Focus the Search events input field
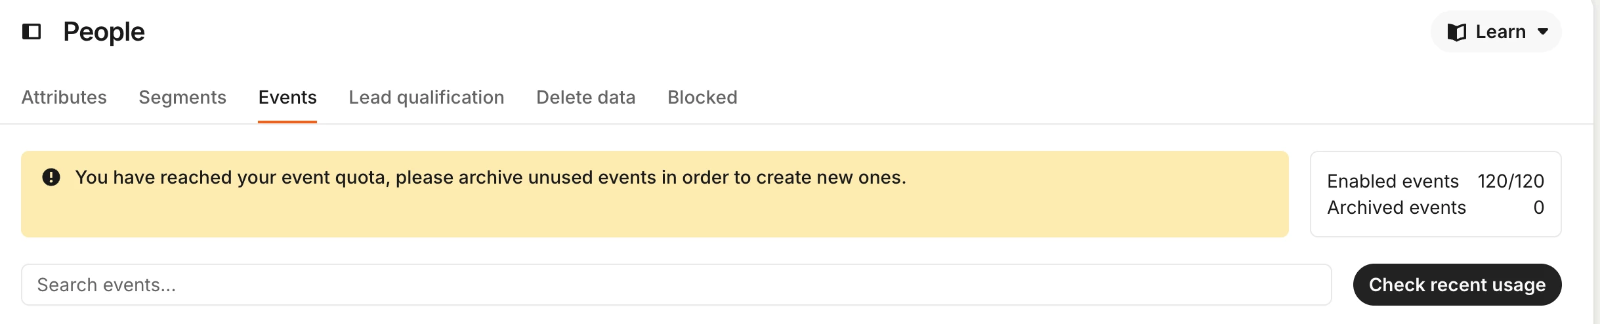 [x=677, y=285]
